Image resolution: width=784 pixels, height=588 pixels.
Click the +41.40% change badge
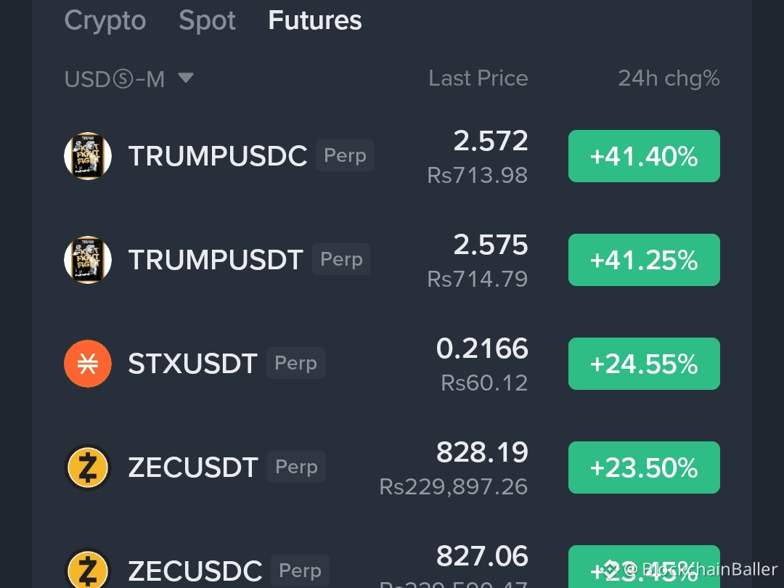tap(644, 156)
